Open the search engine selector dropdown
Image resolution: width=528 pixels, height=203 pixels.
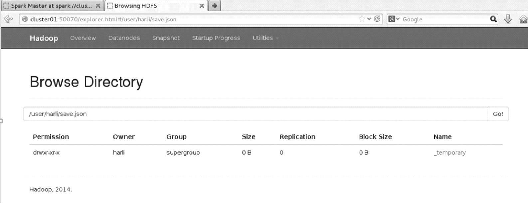tap(394, 19)
